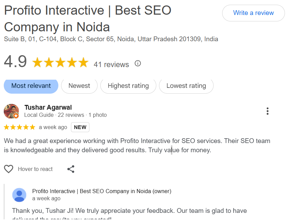Image resolution: width=288 pixels, height=220 pixels.
Task: Click Tushar Agarwal's profile picture
Action: 11,111
